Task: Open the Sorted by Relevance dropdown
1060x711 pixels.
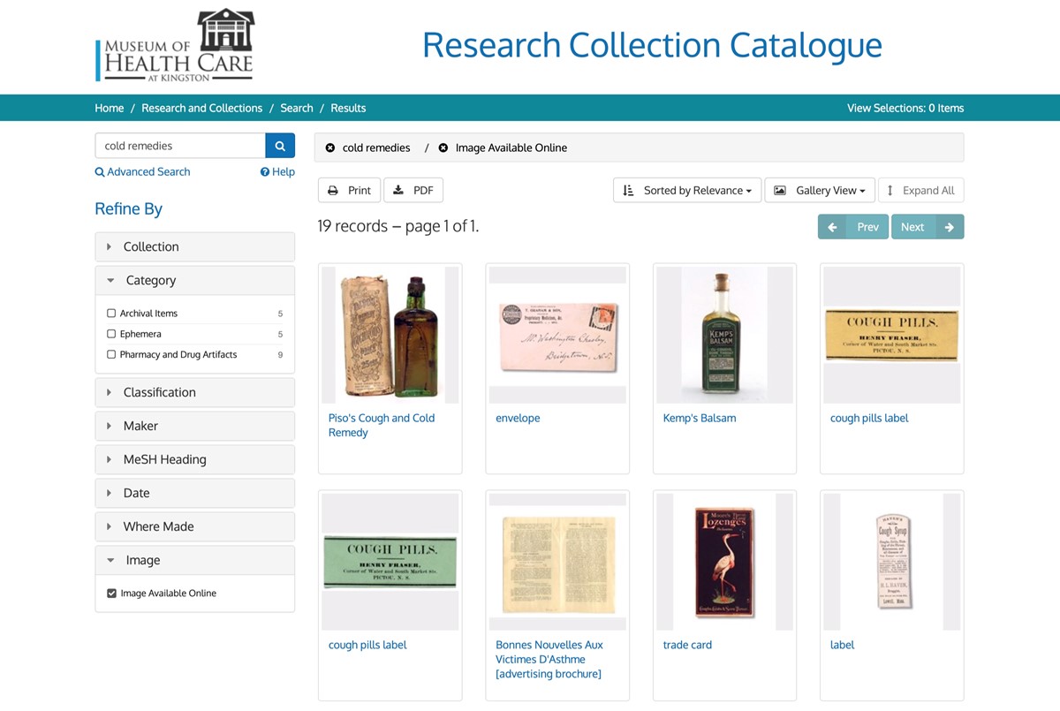Action: coord(686,190)
